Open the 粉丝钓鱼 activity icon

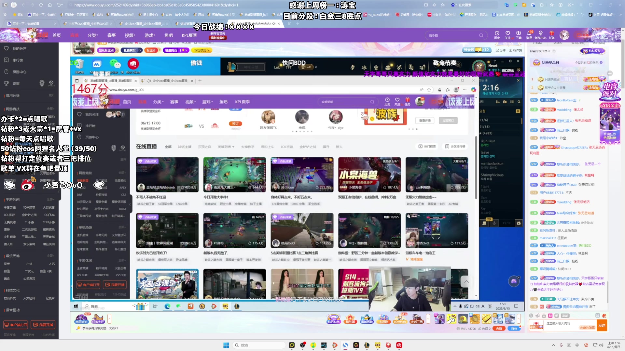(400, 319)
